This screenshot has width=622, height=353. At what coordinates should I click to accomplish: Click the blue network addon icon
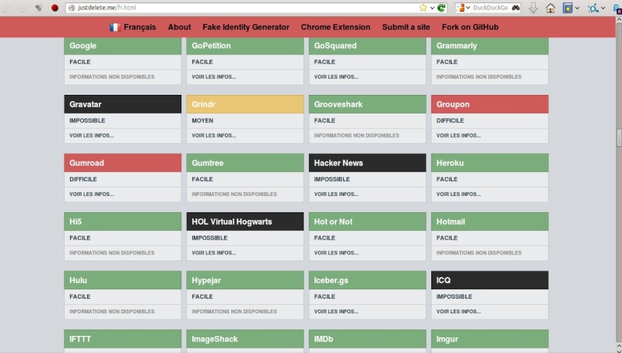coord(593,8)
